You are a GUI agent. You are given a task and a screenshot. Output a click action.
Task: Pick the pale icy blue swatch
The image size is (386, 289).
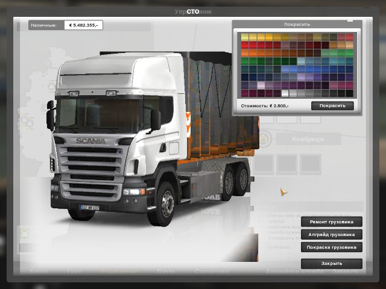pos(301,61)
